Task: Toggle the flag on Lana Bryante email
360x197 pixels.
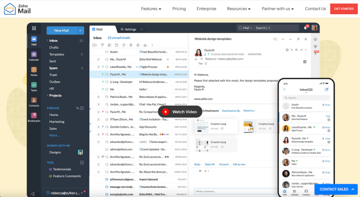Action: click(x=103, y=67)
